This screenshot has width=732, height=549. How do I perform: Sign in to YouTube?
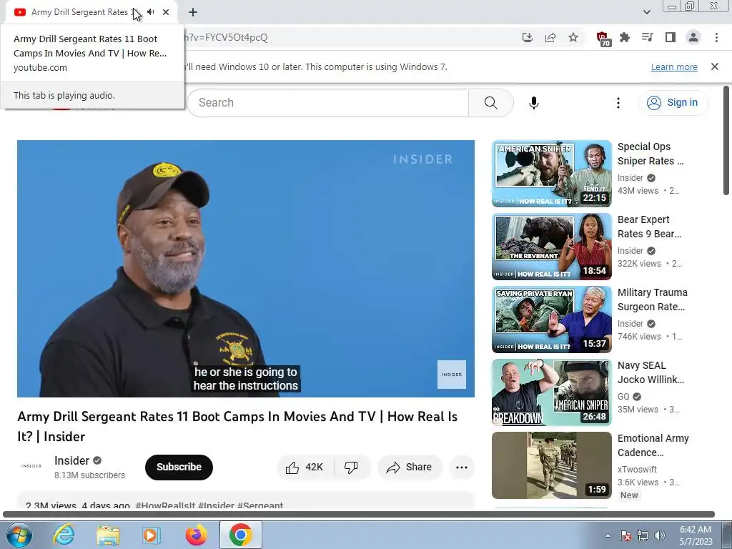point(673,103)
